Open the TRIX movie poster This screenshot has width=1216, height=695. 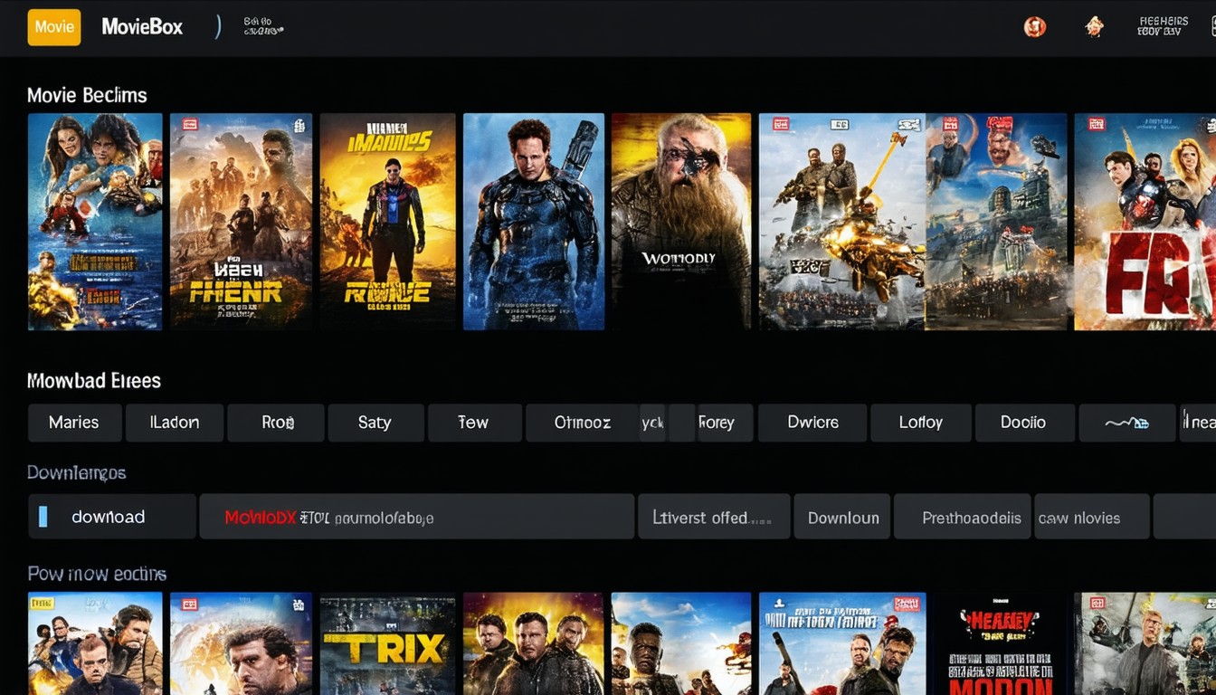tap(387, 644)
